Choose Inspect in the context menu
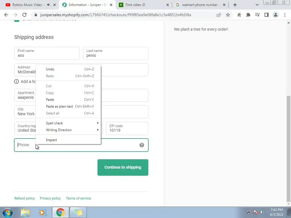The height and width of the screenshot is (218, 291). [x=68, y=140]
